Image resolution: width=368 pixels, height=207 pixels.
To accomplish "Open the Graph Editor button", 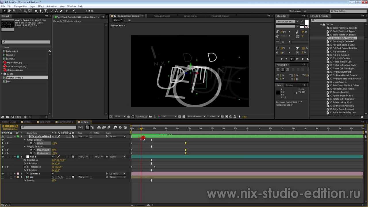I will tap(125, 127).
